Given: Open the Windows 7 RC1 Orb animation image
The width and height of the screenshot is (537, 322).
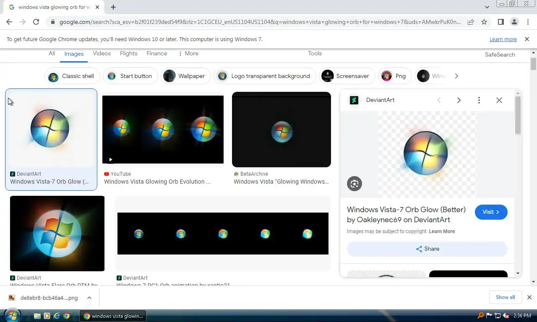Looking at the screenshot, I should click(x=223, y=234).
